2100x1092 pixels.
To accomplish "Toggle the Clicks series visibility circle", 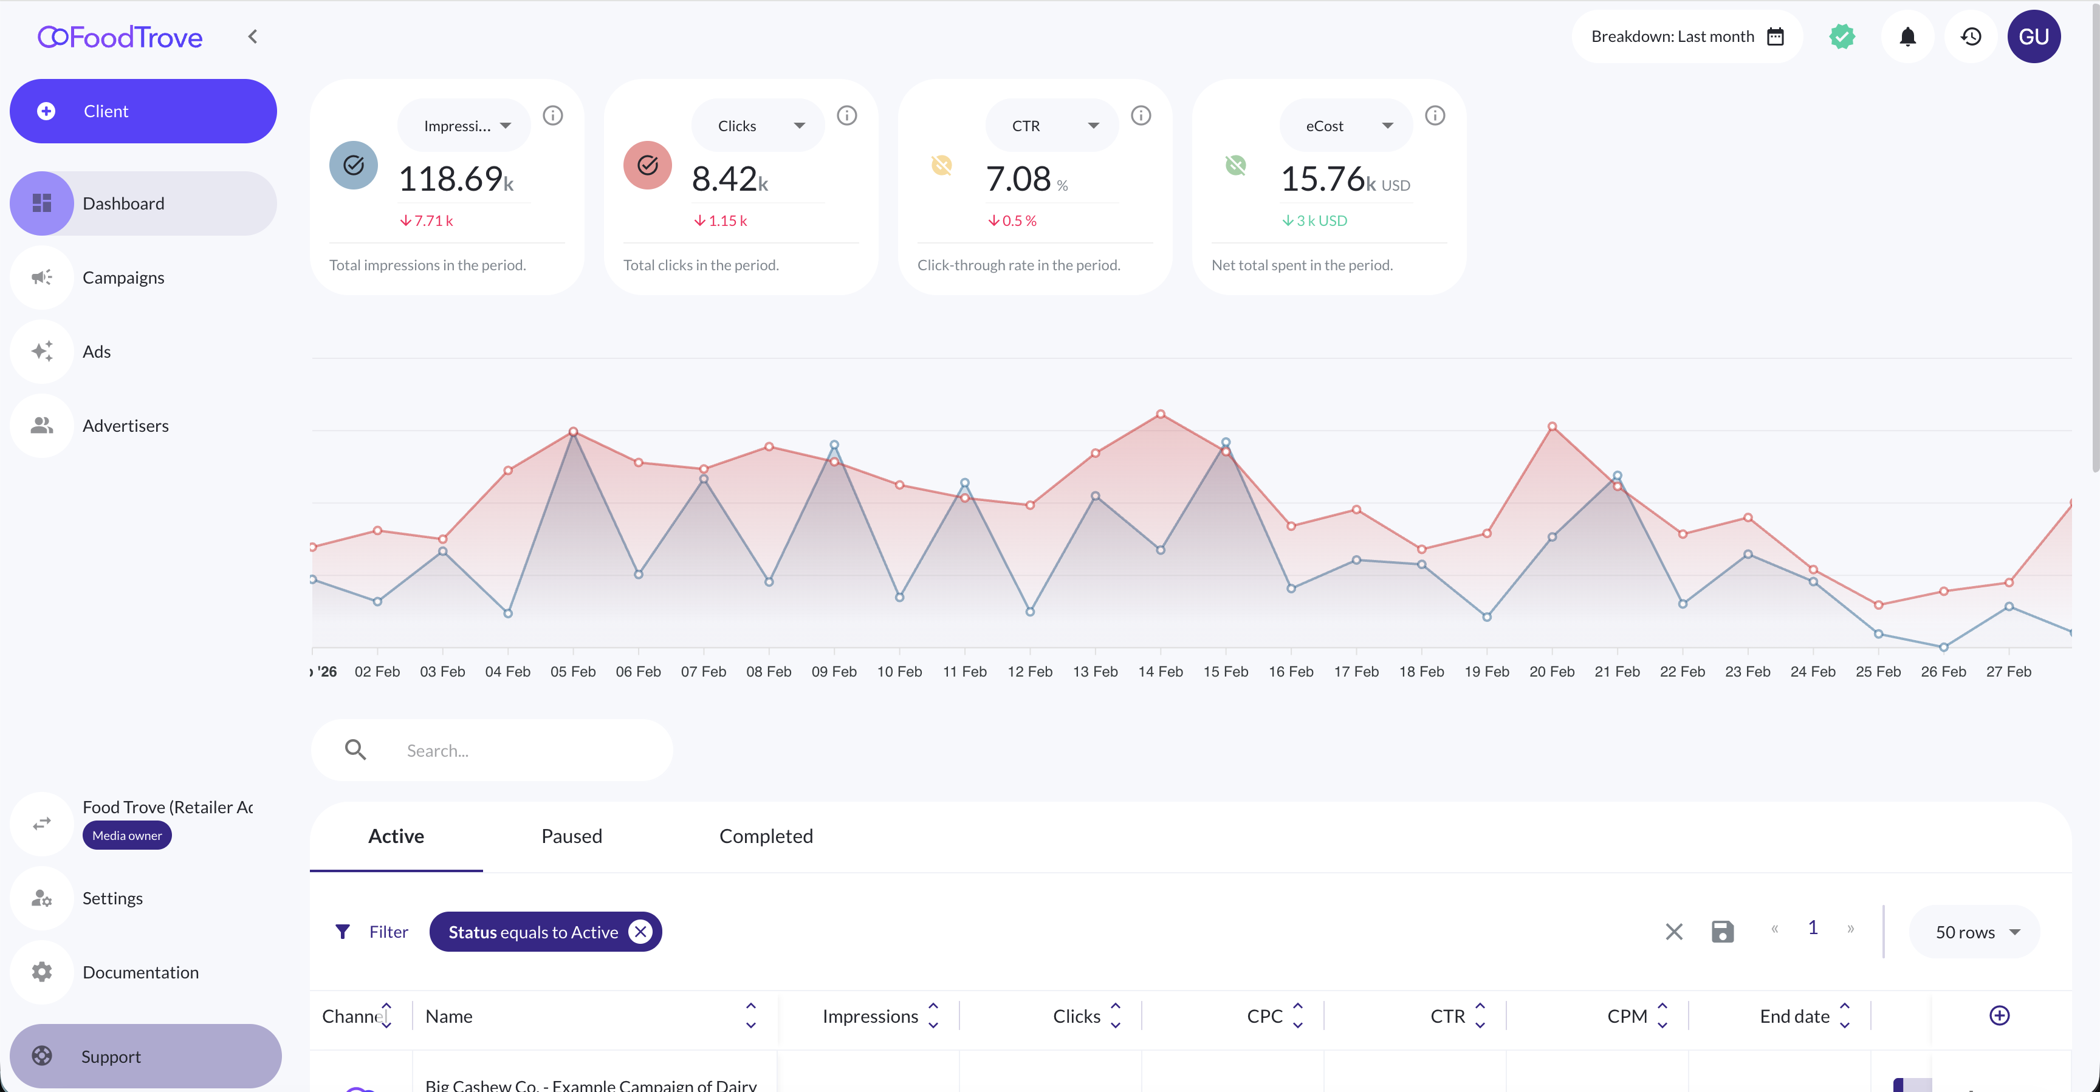I will (x=647, y=165).
